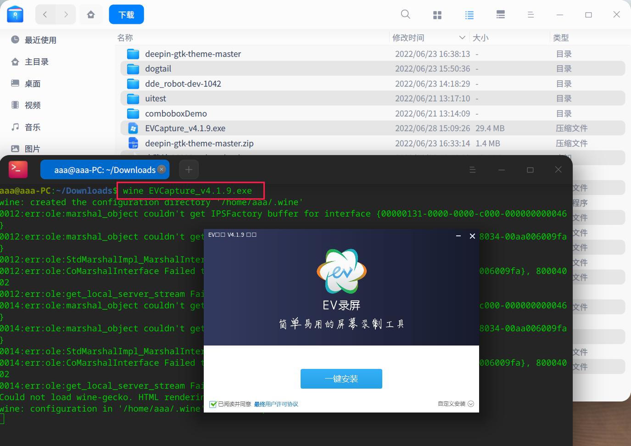
Task: Select the deepin-gtk-theme-master folder icon
Action: tap(133, 54)
